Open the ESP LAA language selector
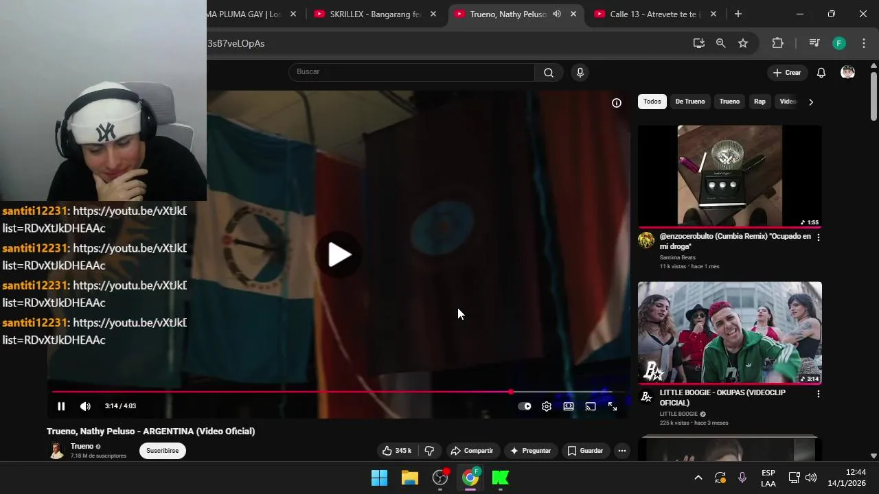 click(x=768, y=478)
